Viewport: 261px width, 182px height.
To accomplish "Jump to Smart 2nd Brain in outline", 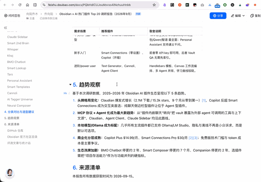I will click(x=18, y=43).
